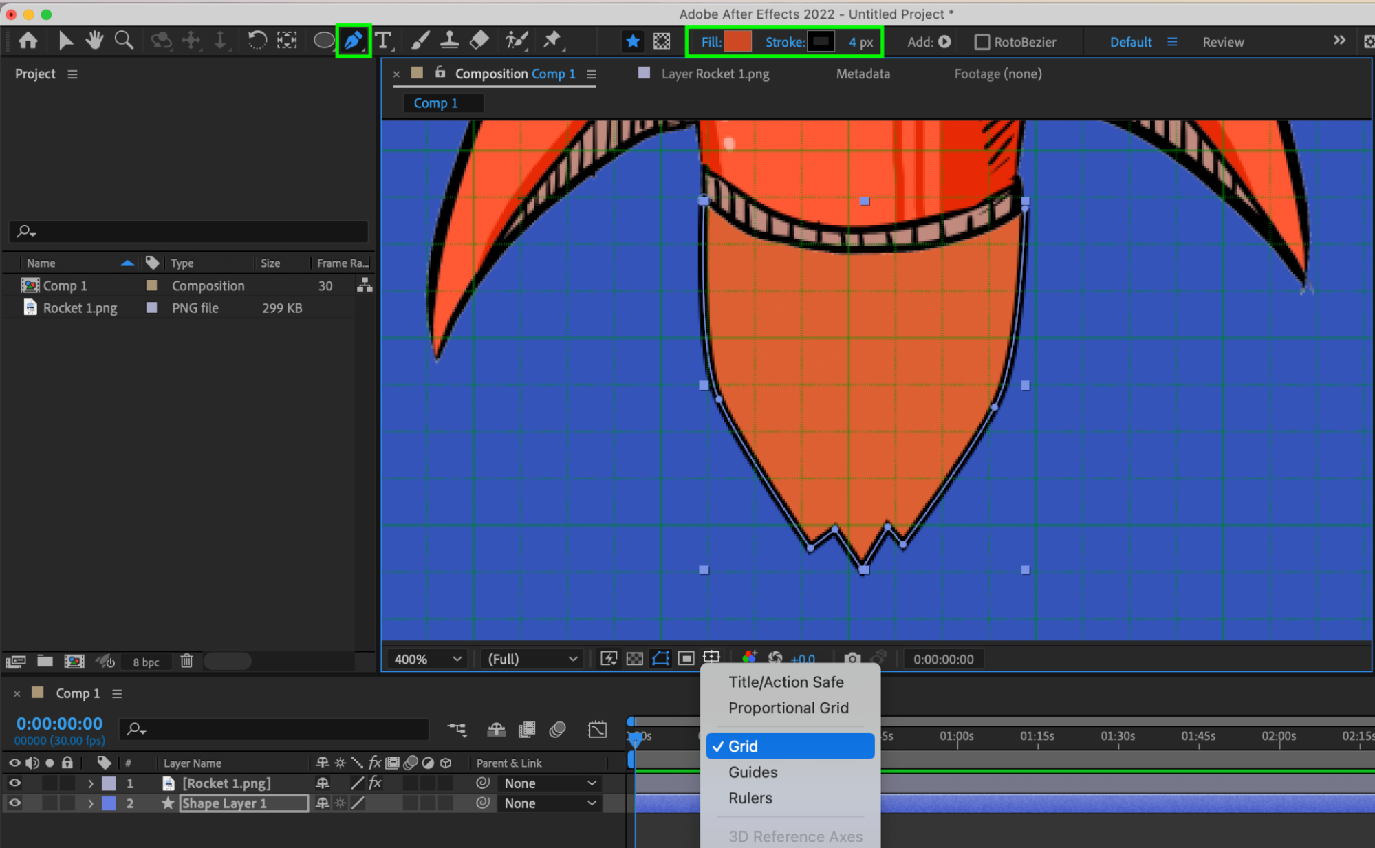Screen dimensions: 1375x848
Task: Open the Review workspace
Action: [1222, 42]
